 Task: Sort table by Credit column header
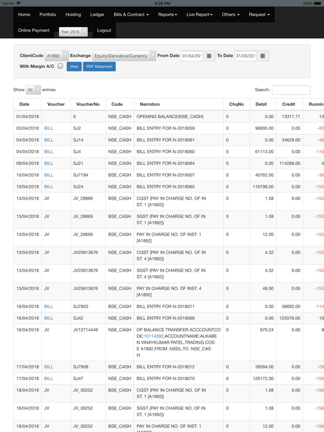click(289, 104)
